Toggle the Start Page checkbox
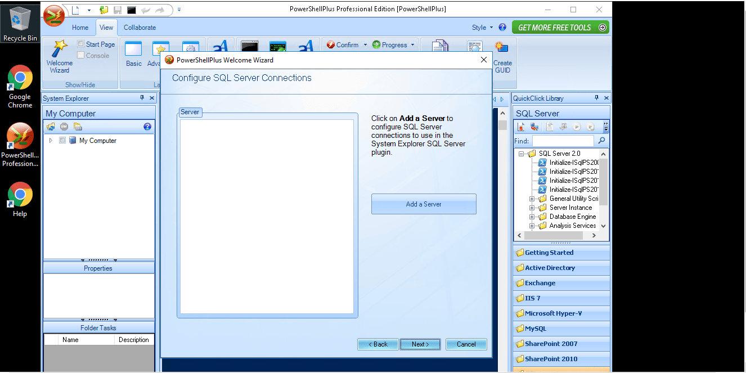Viewport: 746px width, 373px height. point(81,44)
